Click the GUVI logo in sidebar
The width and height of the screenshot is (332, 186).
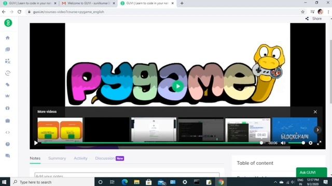[8, 23]
